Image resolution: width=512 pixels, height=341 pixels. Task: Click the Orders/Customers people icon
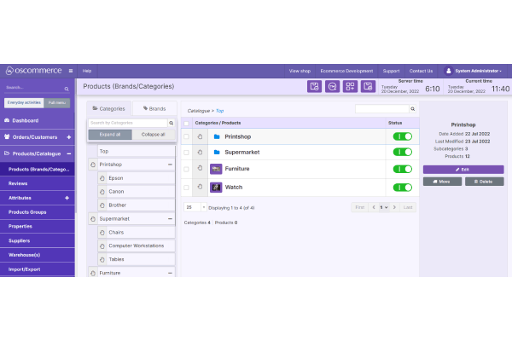[x=7, y=136]
